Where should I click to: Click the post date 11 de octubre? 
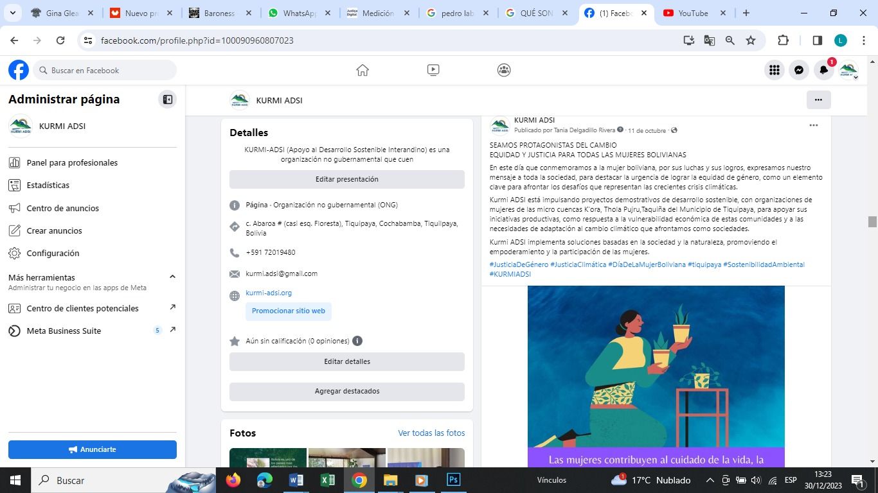(x=647, y=130)
